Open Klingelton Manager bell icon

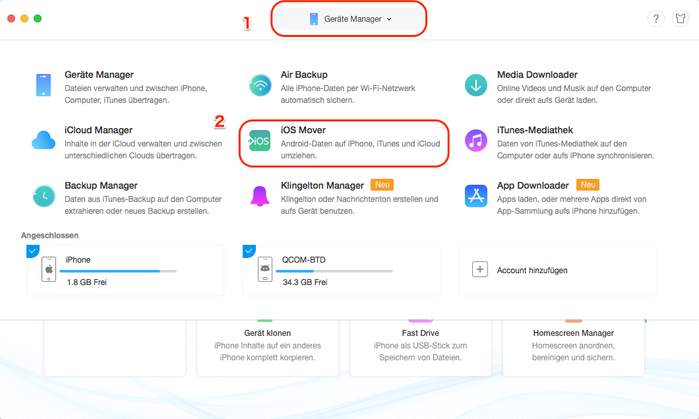[259, 196]
